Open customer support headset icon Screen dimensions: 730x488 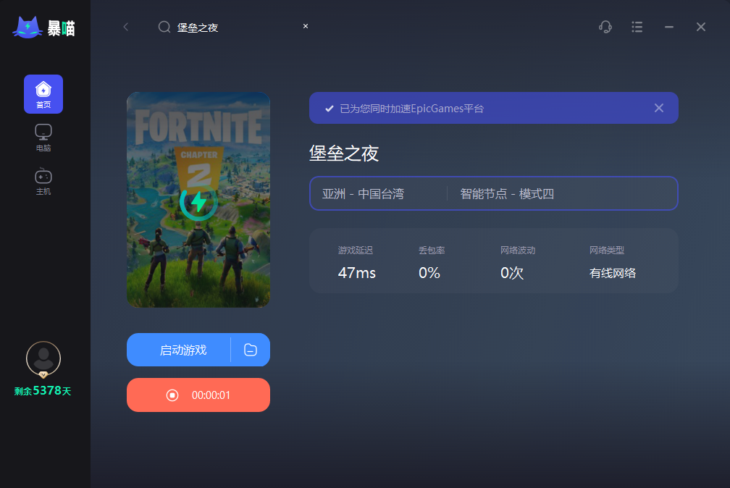(605, 27)
